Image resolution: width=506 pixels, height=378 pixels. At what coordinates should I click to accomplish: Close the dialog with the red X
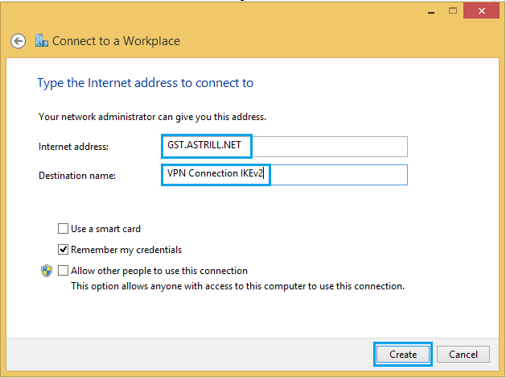482,11
